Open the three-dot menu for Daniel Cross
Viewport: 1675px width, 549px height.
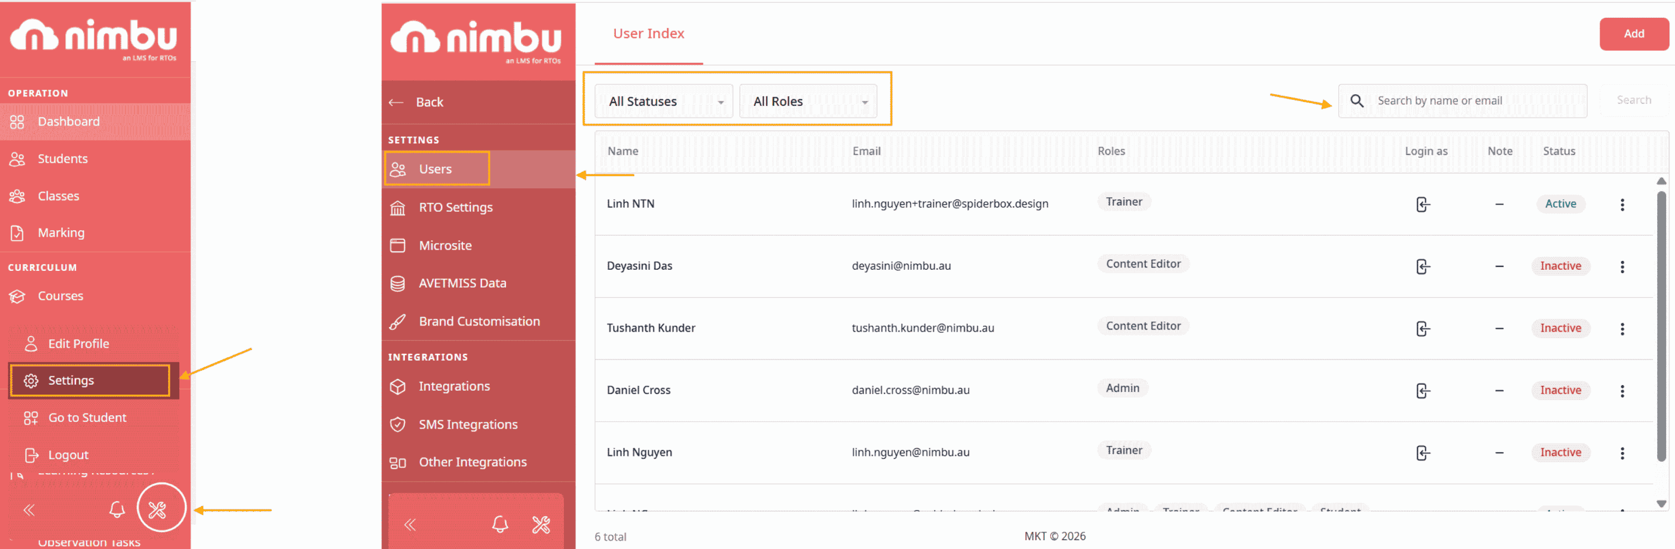[x=1622, y=391]
